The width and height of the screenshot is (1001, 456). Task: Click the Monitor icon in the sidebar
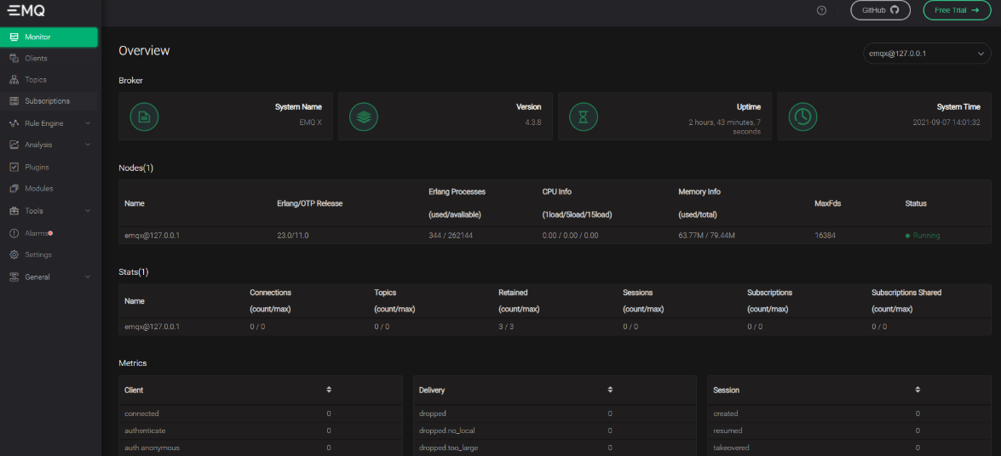coord(14,37)
